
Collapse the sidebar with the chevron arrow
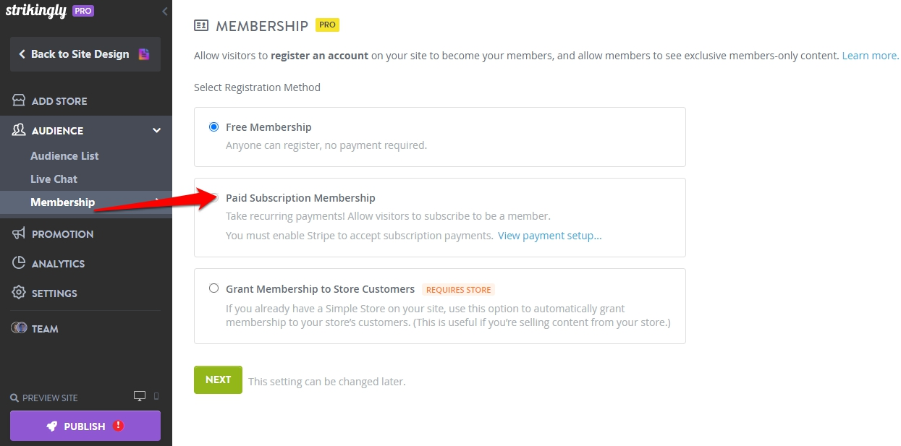[164, 12]
